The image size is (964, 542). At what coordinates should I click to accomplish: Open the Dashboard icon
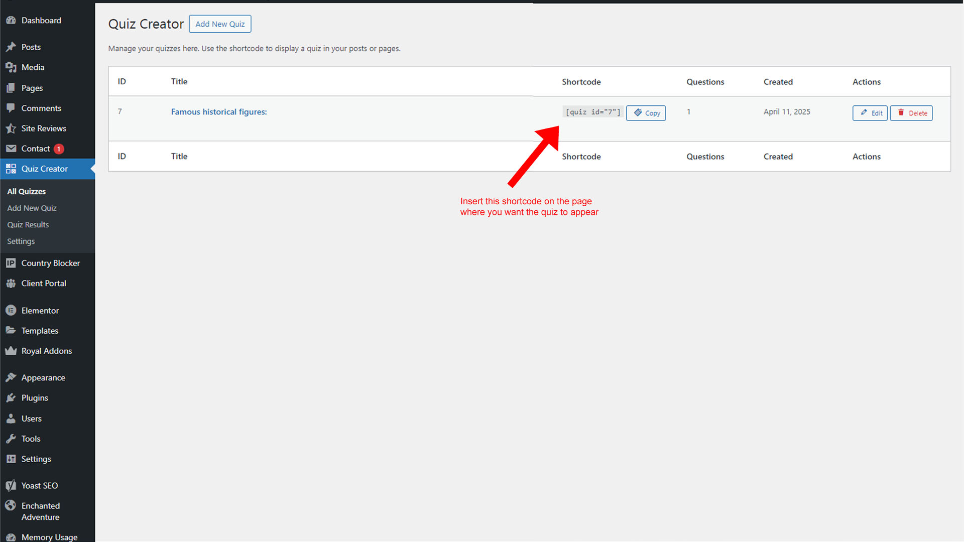point(11,20)
